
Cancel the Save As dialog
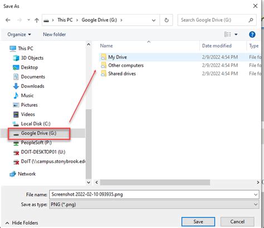coord(237,222)
